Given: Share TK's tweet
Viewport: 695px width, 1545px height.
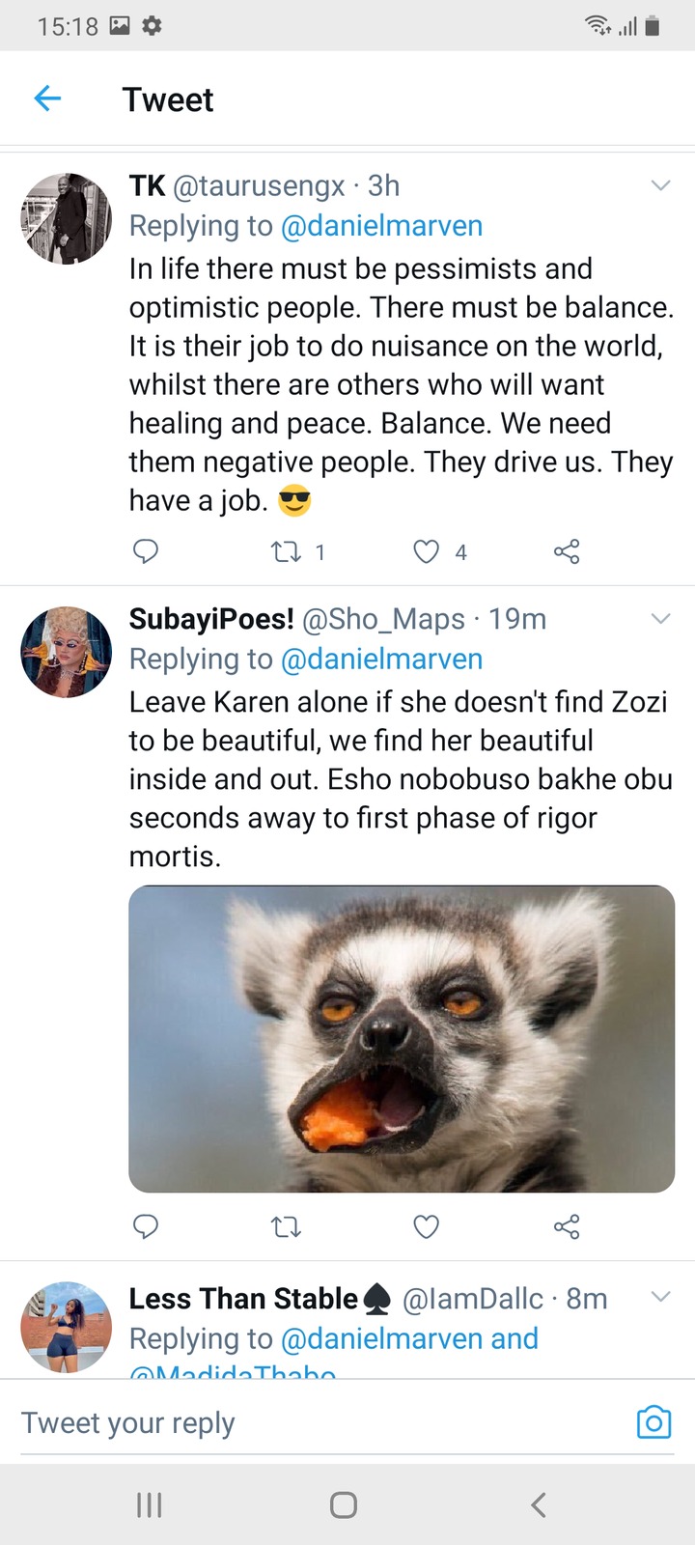Looking at the screenshot, I should point(567,551).
